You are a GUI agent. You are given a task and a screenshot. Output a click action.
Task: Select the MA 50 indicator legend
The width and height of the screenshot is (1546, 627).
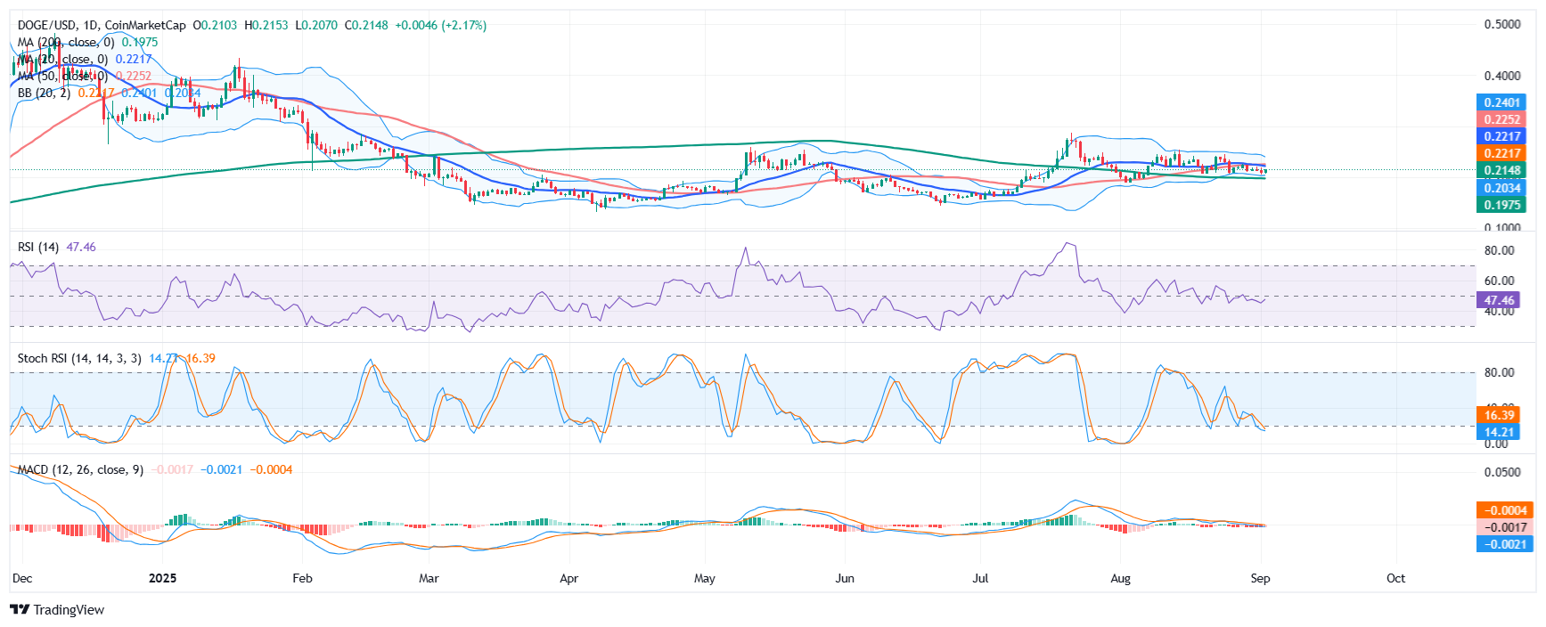[x=62, y=76]
